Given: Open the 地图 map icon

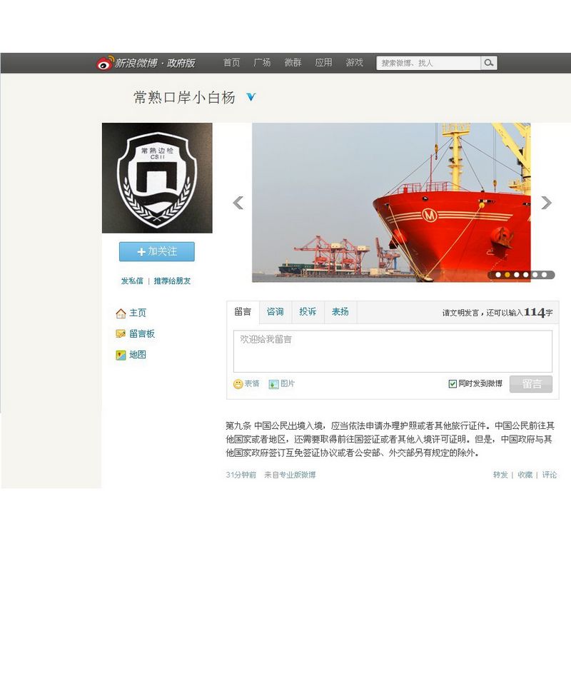Looking at the screenshot, I should click(121, 355).
